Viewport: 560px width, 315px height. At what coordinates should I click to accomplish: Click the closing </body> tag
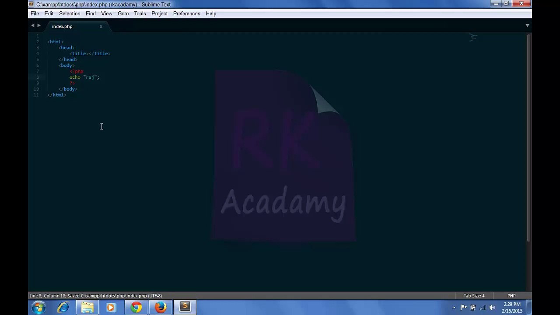[68, 89]
